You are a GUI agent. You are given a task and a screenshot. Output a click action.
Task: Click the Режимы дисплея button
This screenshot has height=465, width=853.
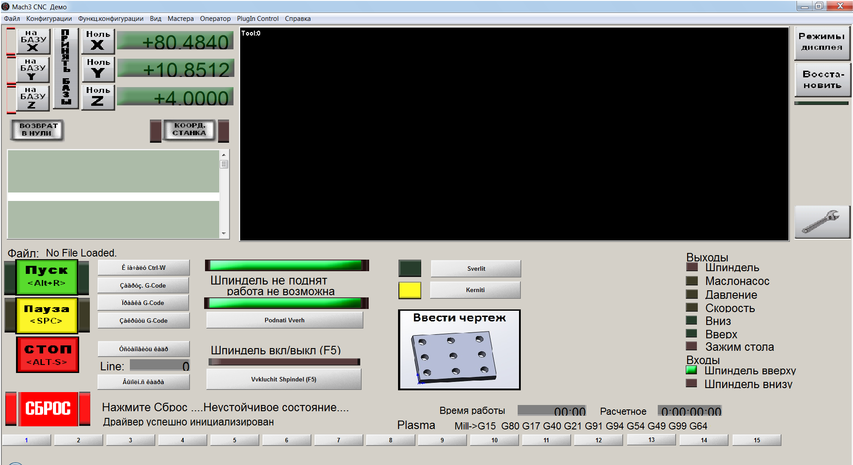coord(822,43)
